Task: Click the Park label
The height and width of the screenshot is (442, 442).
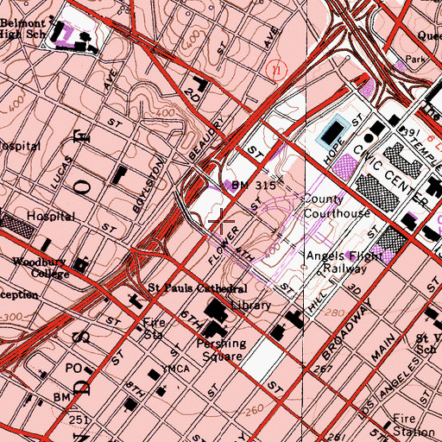Action: click(x=415, y=59)
